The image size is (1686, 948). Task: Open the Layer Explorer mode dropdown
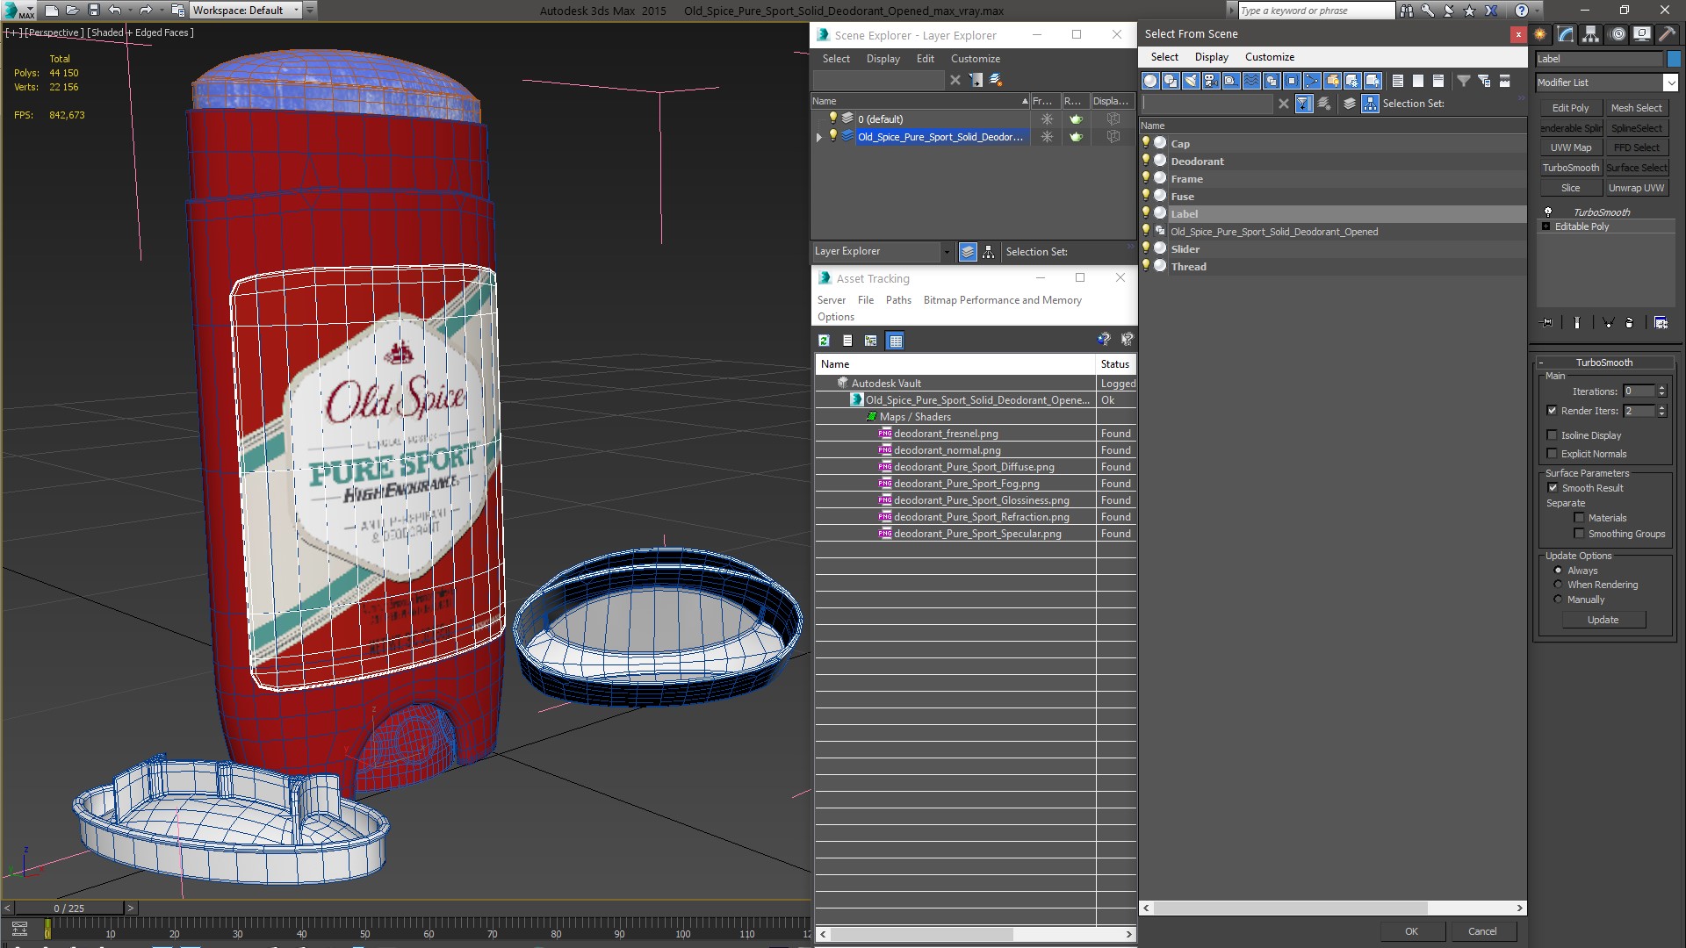pos(946,252)
